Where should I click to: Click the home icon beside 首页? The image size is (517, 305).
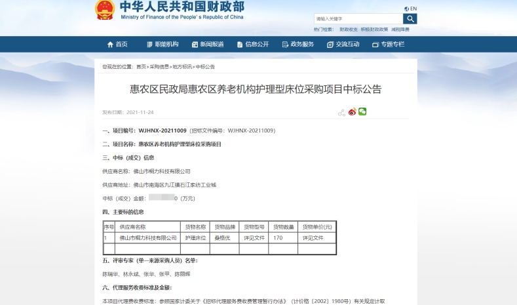point(110,45)
